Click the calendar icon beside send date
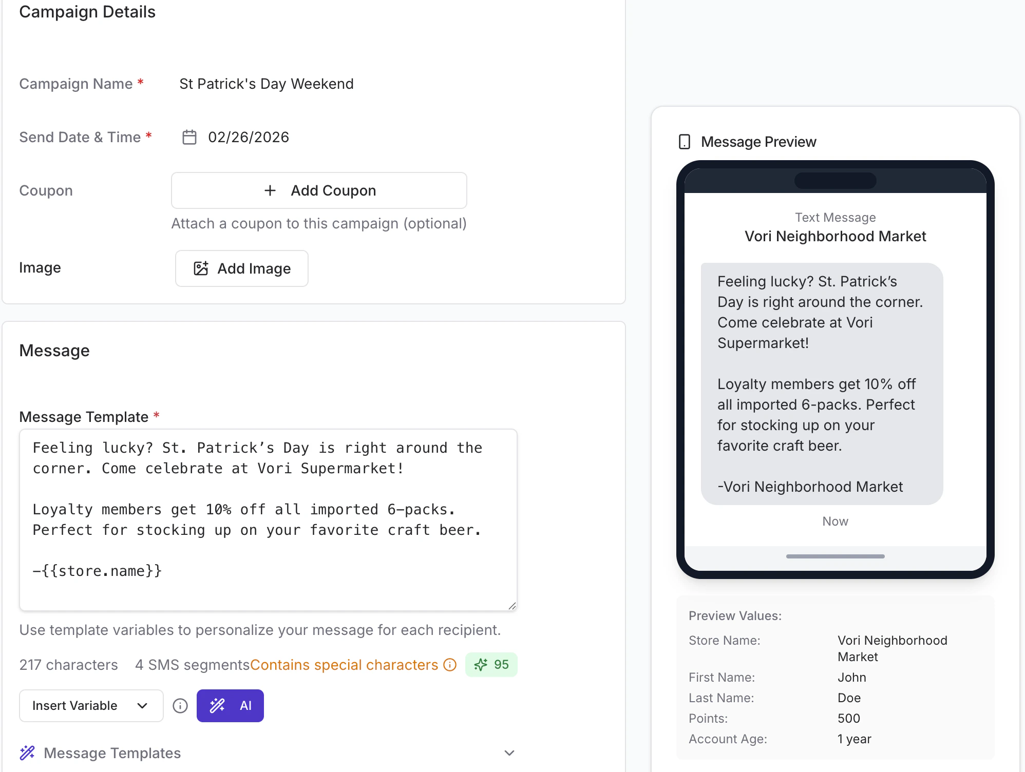This screenshot has width=1025, height=772. (189, 137)
